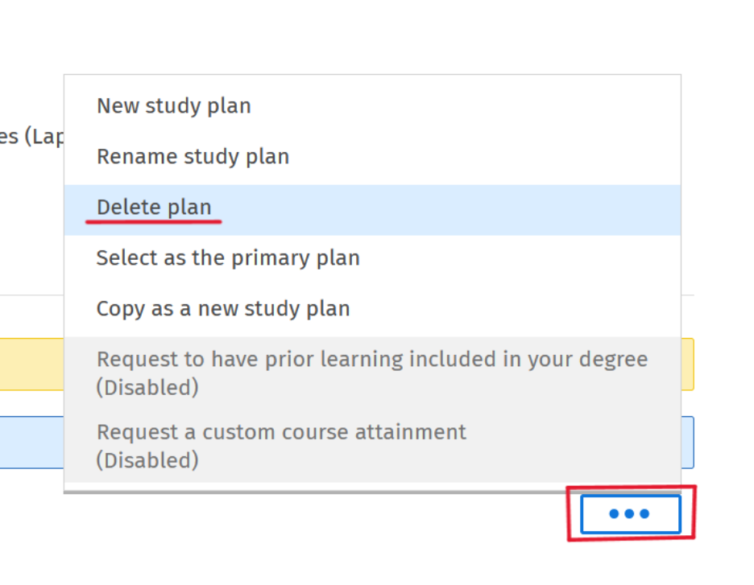The width and height of the screenshot is (754, 585).
Task: Choose New study plan from menu
Action: [x=372, y=105]
